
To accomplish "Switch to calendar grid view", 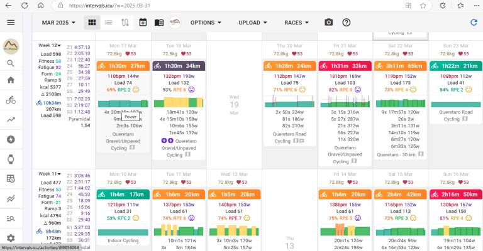I will pos(92,23).
